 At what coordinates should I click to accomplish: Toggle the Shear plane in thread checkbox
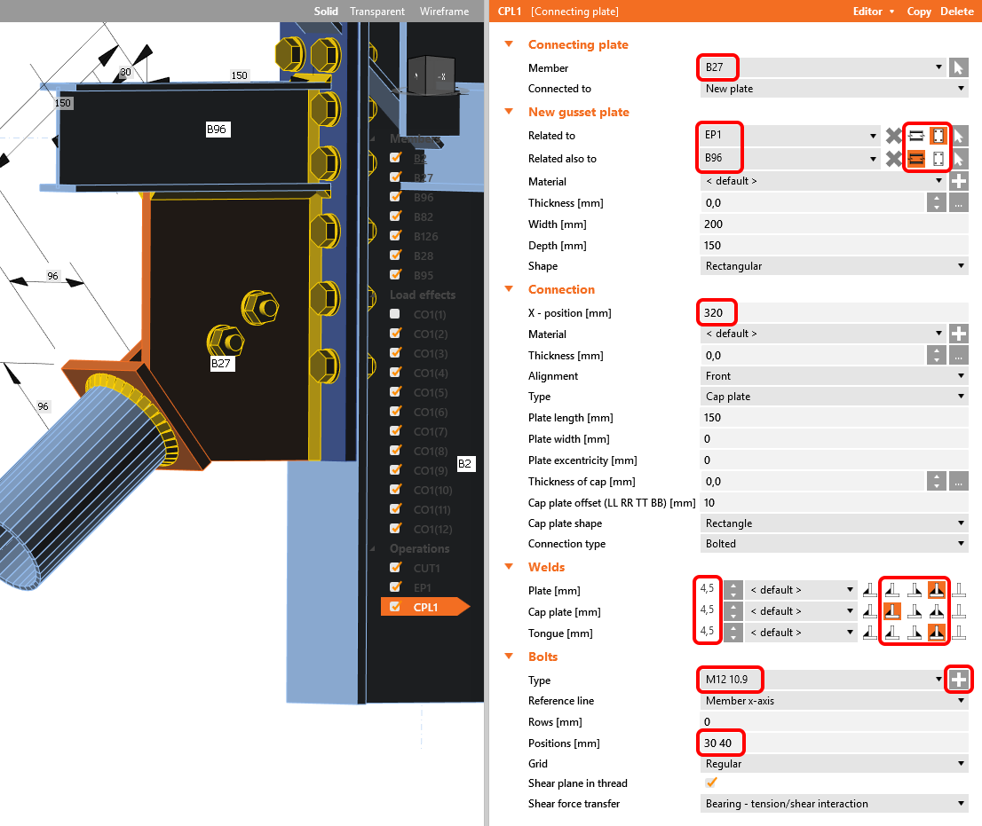[711, 783]
